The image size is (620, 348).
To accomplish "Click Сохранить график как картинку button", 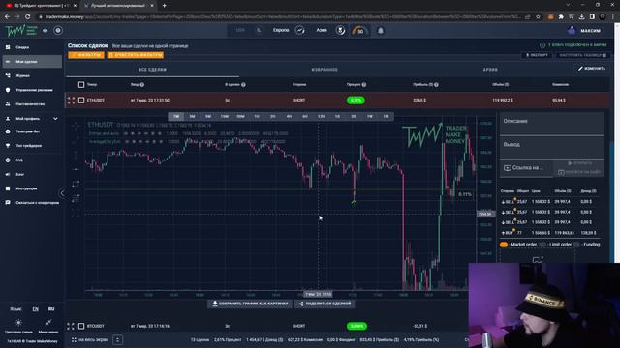I will (x=250, y=304).
